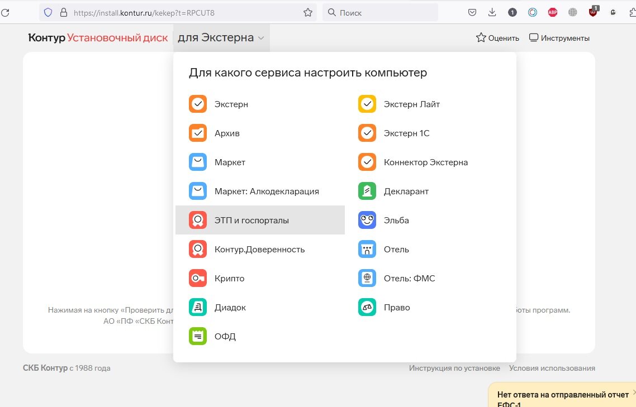The width and height of the screenshot is (636, 407).
Task: Click the star icon next to Оценить
Action: (x=481, y=38)
